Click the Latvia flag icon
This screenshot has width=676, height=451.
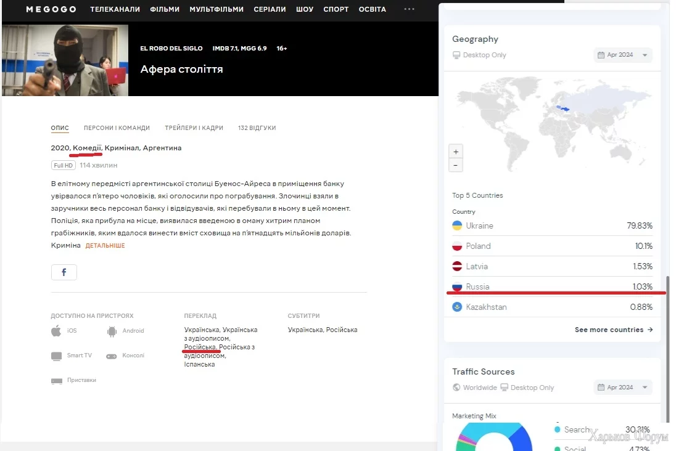coord(457,266)
